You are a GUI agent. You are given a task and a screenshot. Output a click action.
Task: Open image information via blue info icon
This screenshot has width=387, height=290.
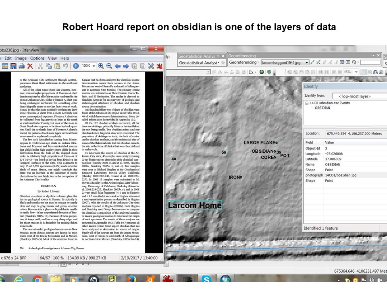point(75,66)
